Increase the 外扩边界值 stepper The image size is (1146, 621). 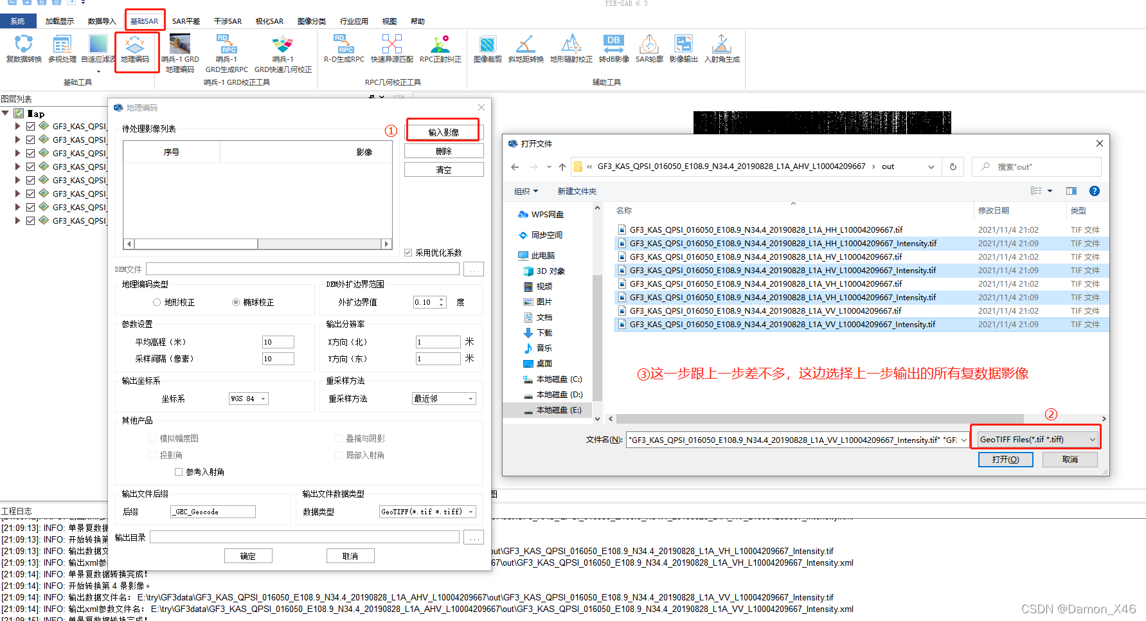(442, 300)
